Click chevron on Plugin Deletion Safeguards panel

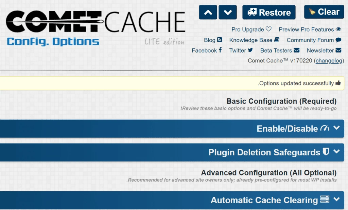[336, 152]
